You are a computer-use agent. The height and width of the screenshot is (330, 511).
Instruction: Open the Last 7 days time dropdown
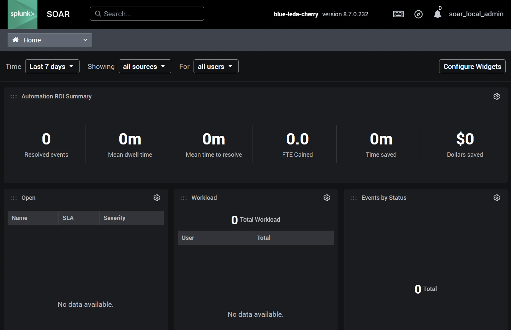pos(52,66)
